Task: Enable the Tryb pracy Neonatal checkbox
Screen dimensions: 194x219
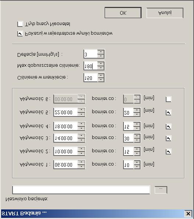Action: tap(20, 24)
